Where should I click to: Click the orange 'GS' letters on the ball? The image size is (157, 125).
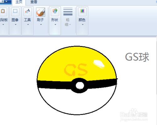76,70
